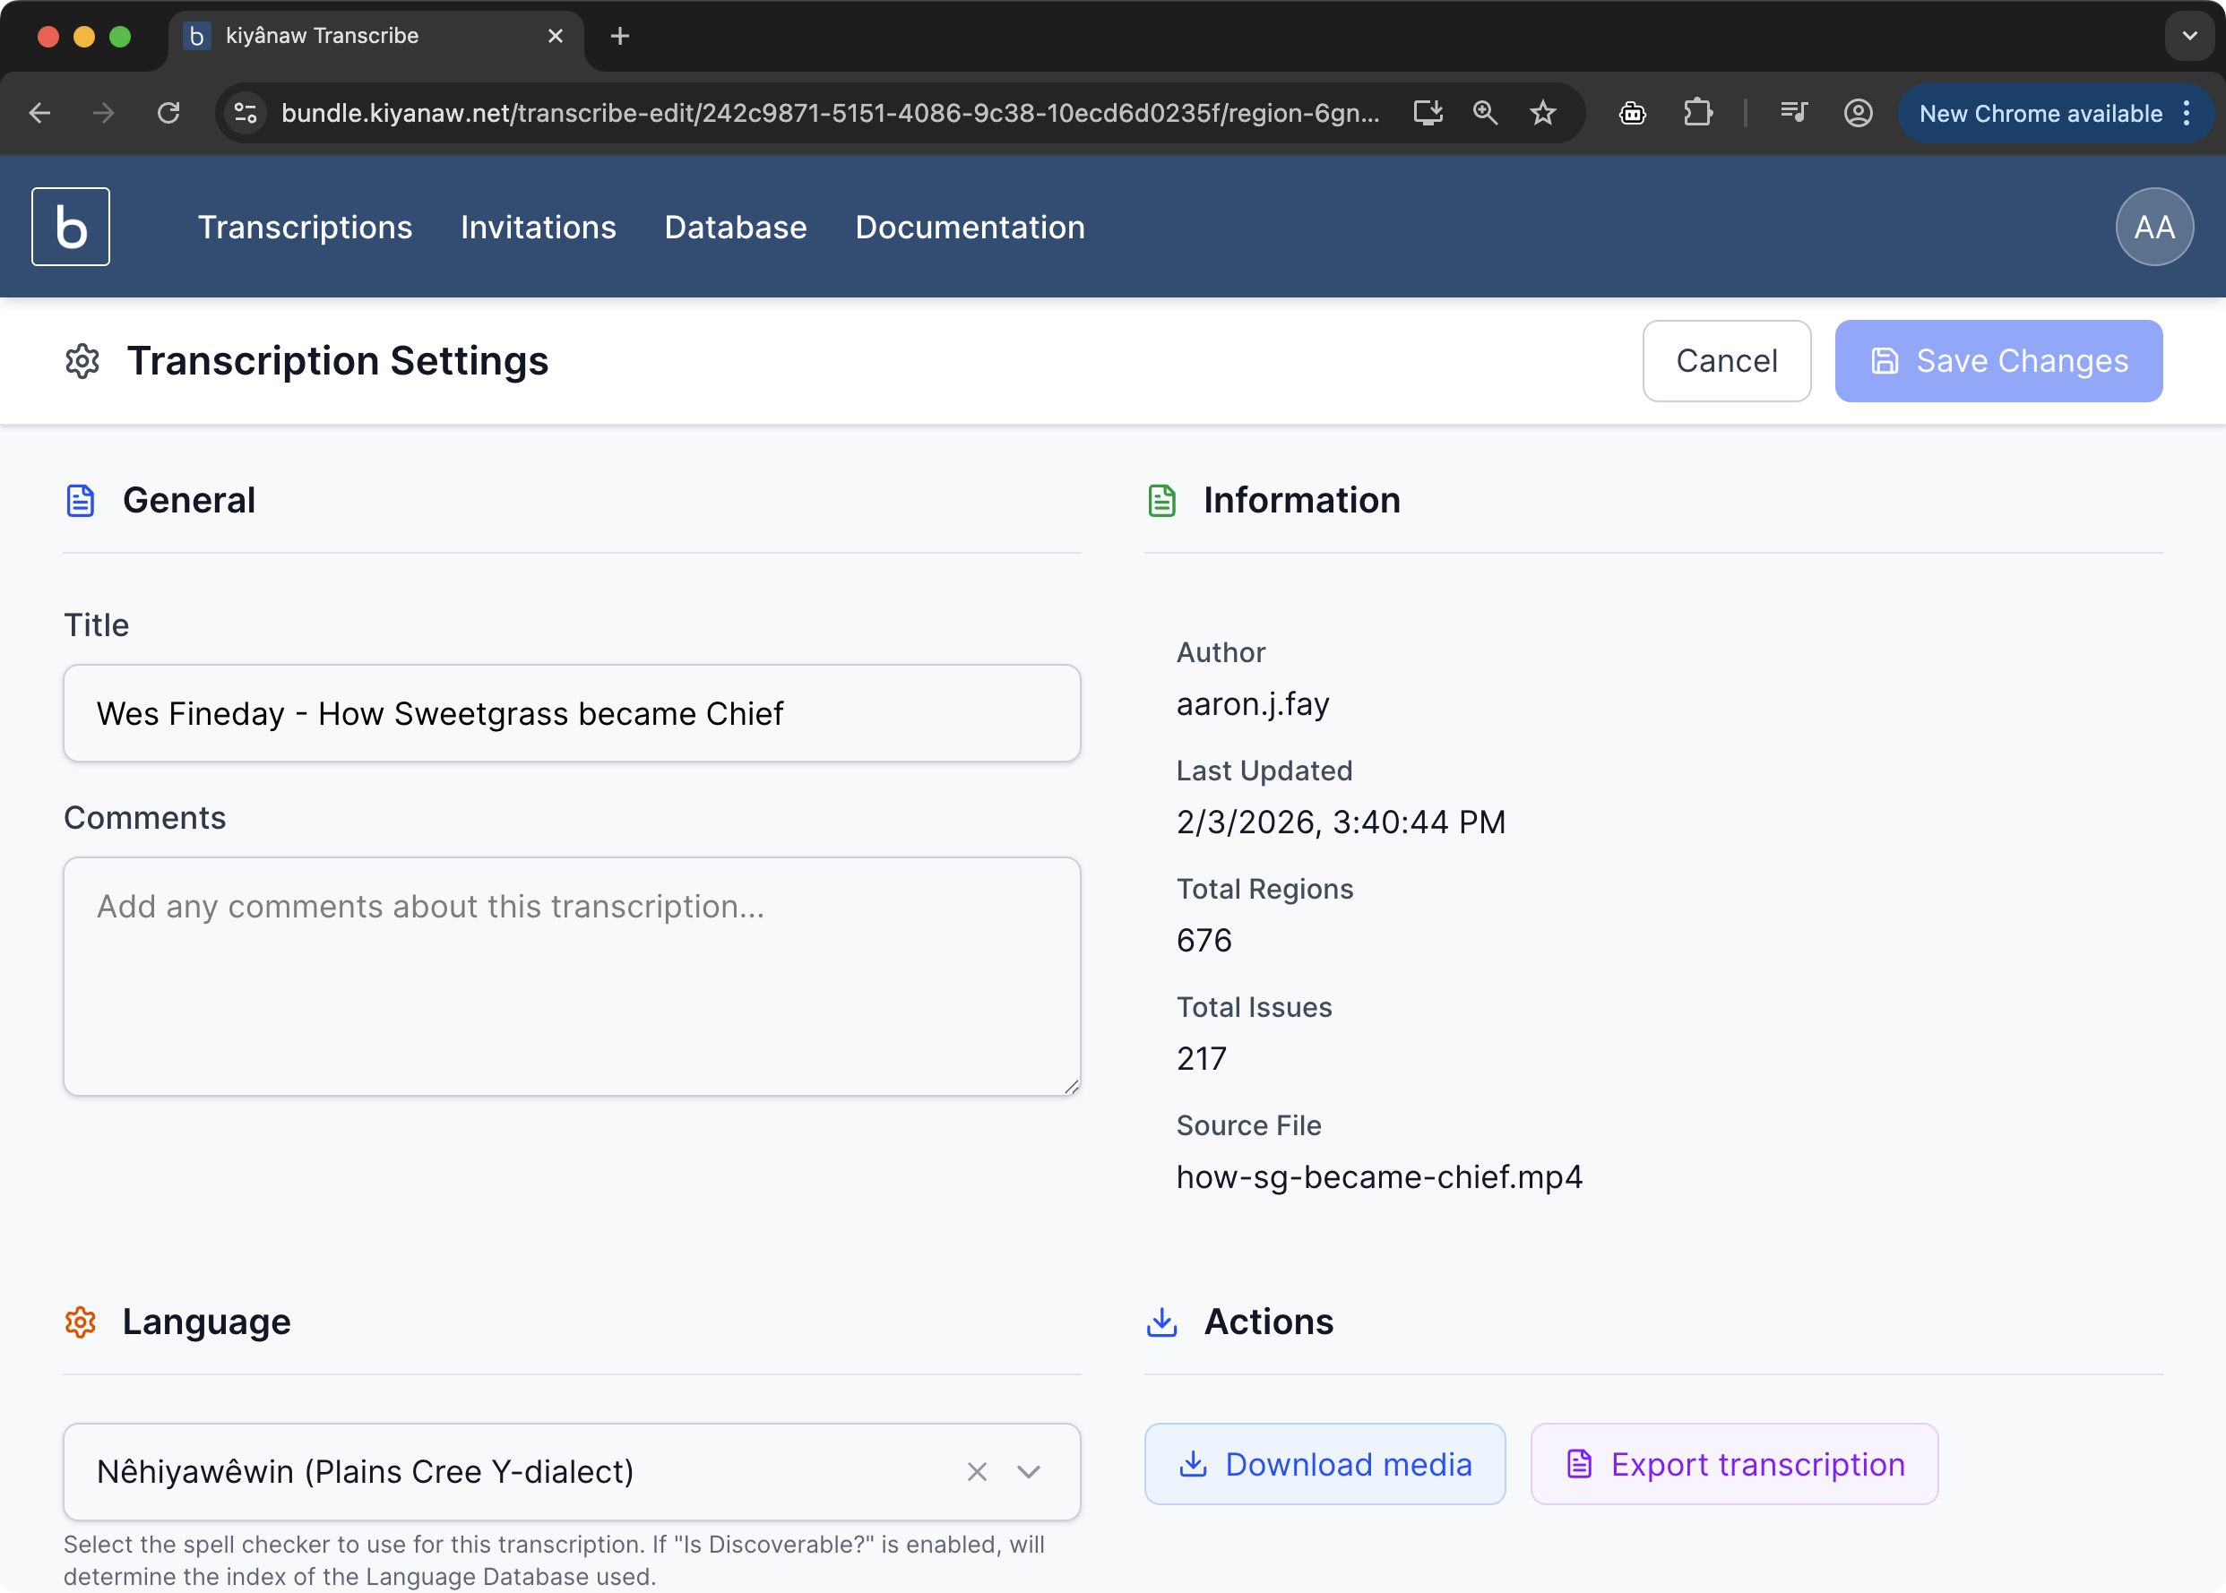Open the Database menu item

click(735, 227)
